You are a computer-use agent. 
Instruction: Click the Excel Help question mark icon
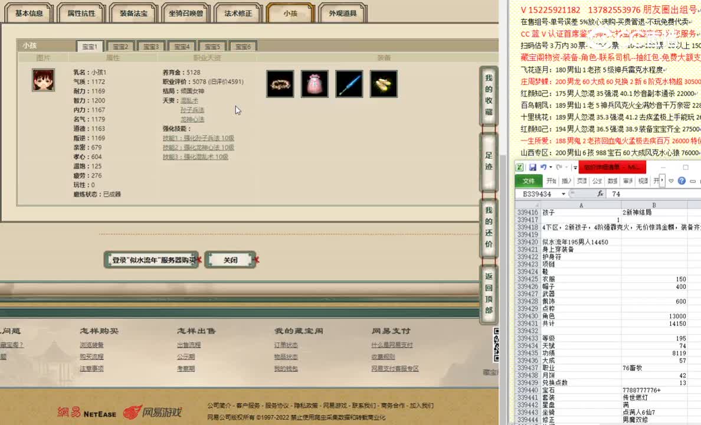(682, 181)
